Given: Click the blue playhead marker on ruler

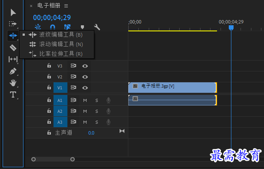Looking at the screenshot, I should (231, 28).
